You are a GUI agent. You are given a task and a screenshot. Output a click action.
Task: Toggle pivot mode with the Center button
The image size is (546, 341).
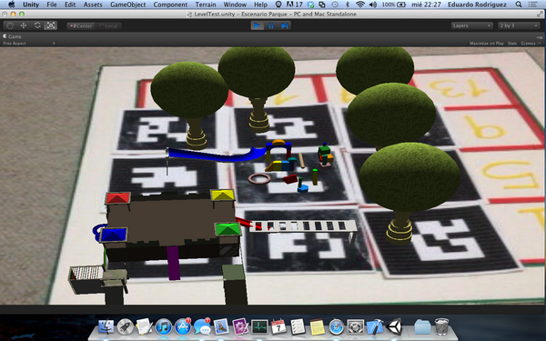pyautogui.click(x=81, y=26)
